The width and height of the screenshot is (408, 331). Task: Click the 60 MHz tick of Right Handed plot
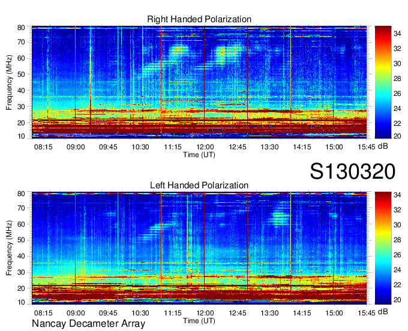21,58
